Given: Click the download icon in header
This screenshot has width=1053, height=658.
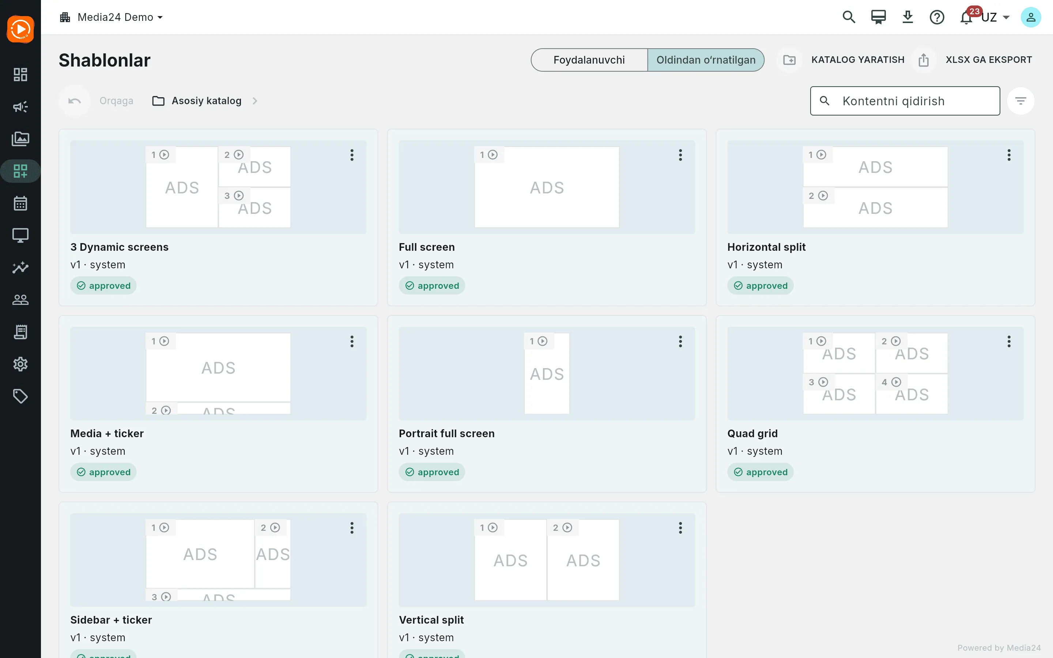Looking at the screenshot, I should pos(908,18).
